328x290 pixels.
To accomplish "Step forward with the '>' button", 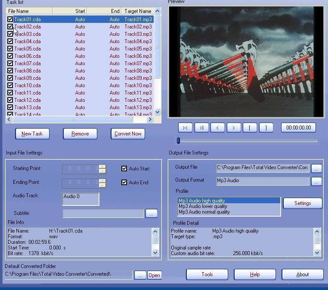I will click(x=233, y=128).
